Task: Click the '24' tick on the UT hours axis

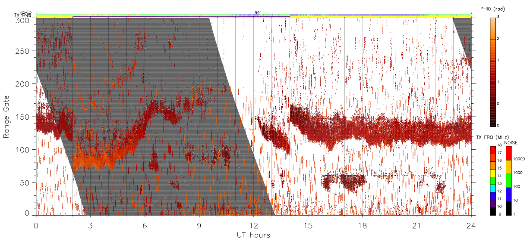Action: click(471, 225)
